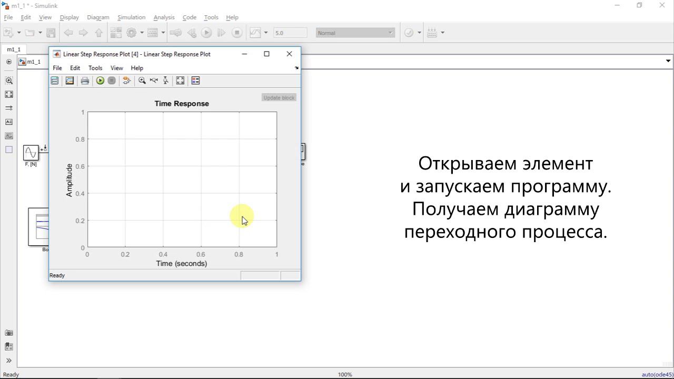The width and height of the screenshot is (674, 379).
Task: Open the New Model dropdown arrow
Action: pos(19,33)
